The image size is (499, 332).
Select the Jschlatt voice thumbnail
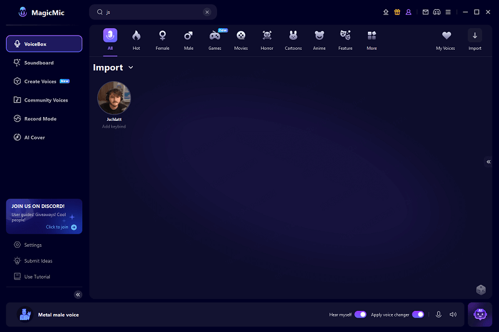[114, 98]
